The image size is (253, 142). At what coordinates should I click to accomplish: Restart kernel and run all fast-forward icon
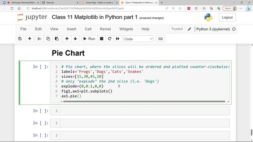[x=118, y=39]
